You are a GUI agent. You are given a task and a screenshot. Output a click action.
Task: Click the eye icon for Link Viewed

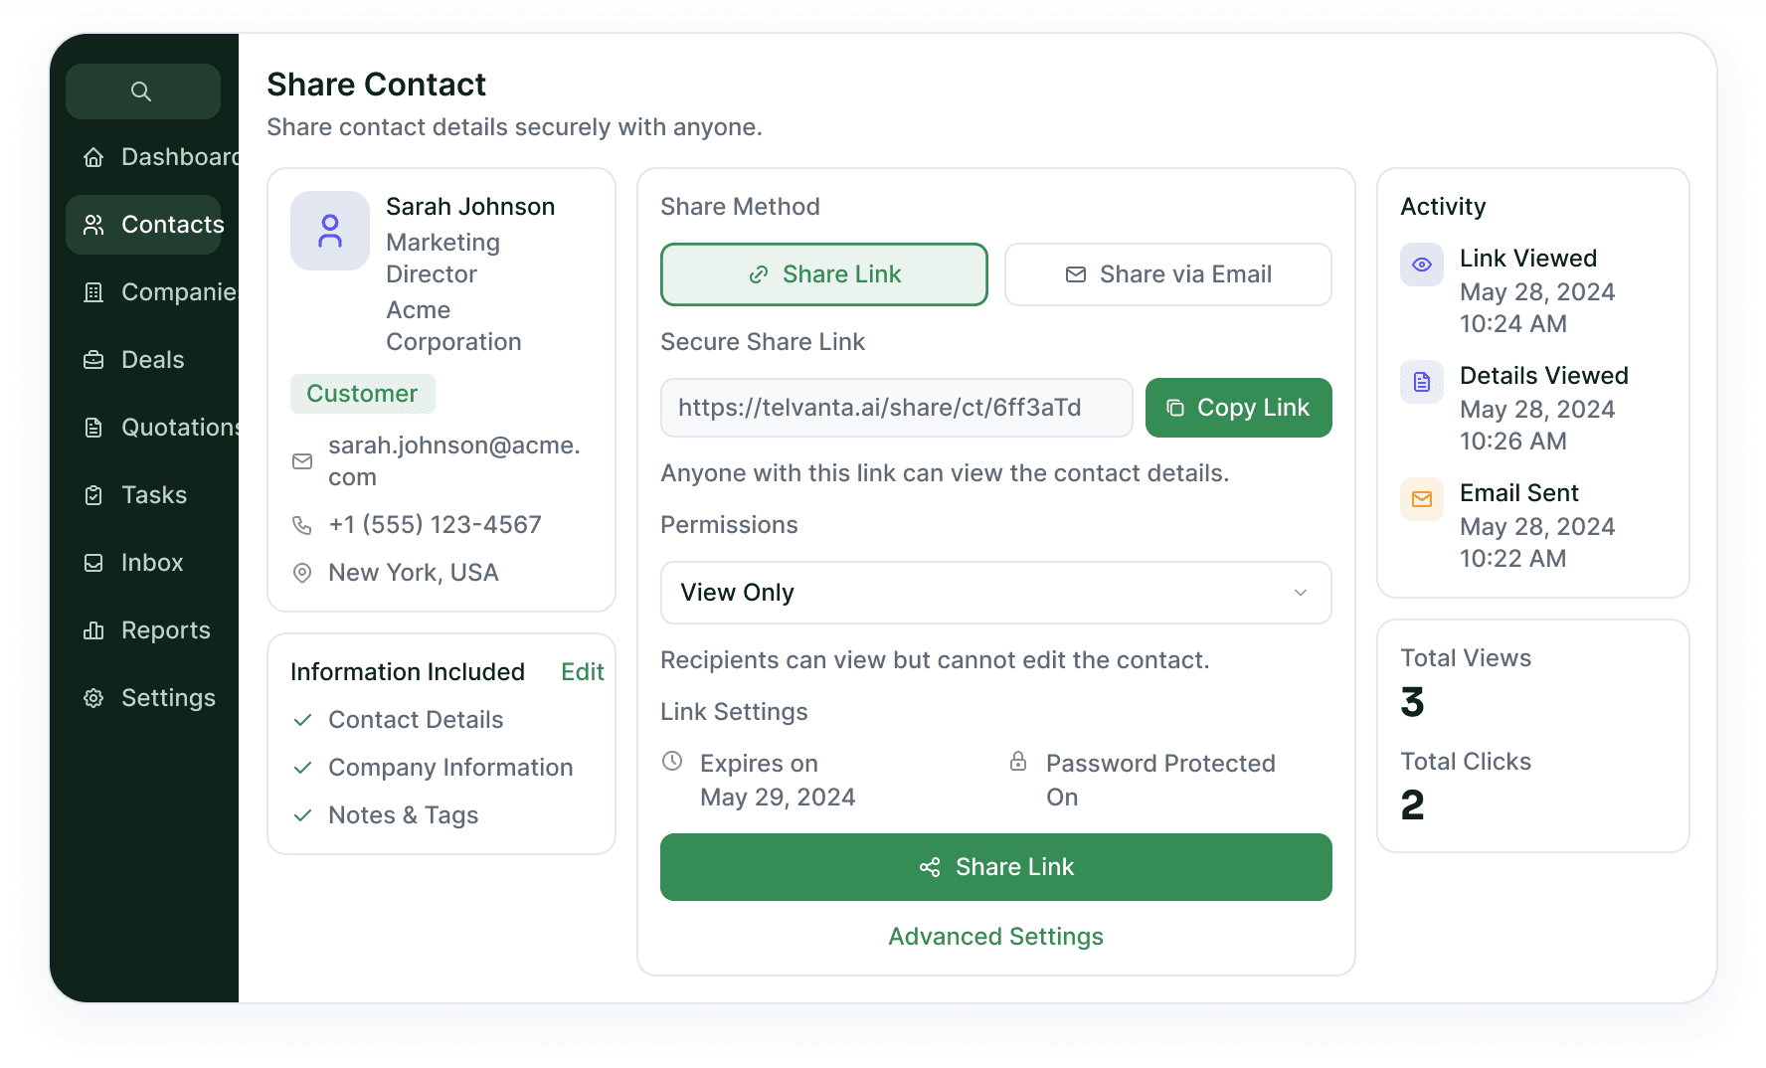pyautogui.click(x=1422, y=265)
